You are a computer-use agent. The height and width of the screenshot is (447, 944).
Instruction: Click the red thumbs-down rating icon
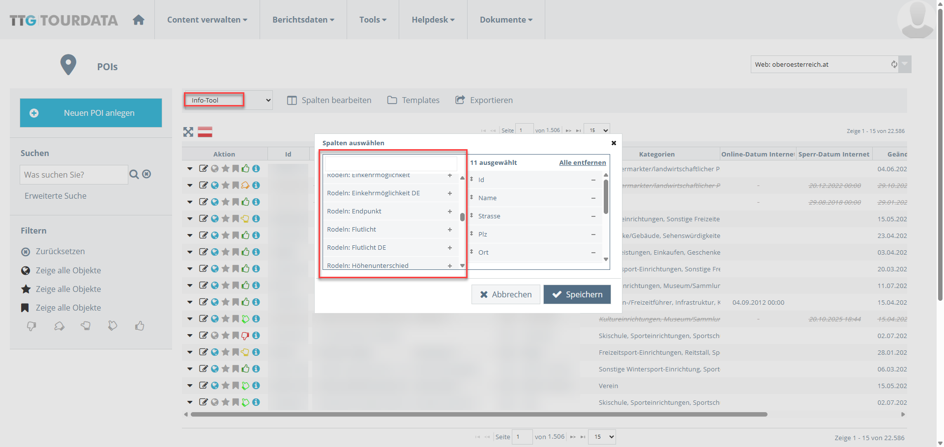click(245, 335)
